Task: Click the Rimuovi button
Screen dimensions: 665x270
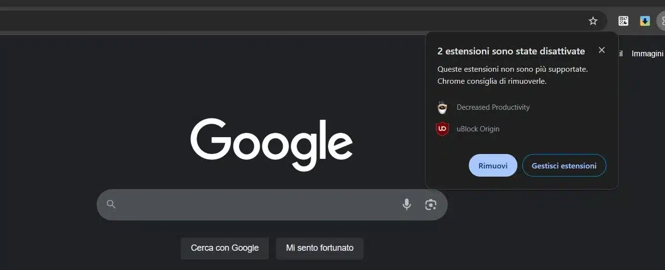Action: [x=493, y=166]
